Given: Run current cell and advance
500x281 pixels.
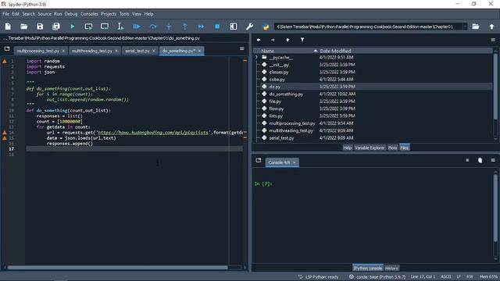Looking at the screenshot, I should click(104, 27).
